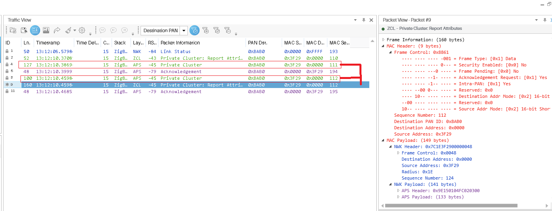This screenshot has width=552, height=211.
Task: Select the Sequence Number: 112 line
Action: click(x=420, y=115)
